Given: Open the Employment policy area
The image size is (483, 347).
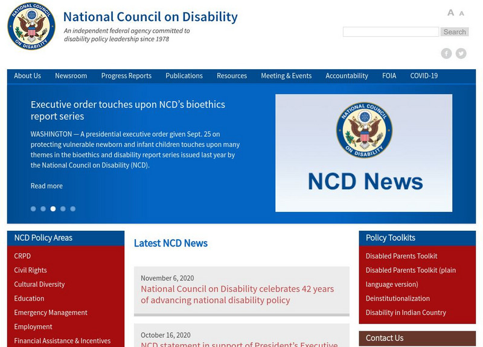Looking at the screenshot, I should point(33,327).
